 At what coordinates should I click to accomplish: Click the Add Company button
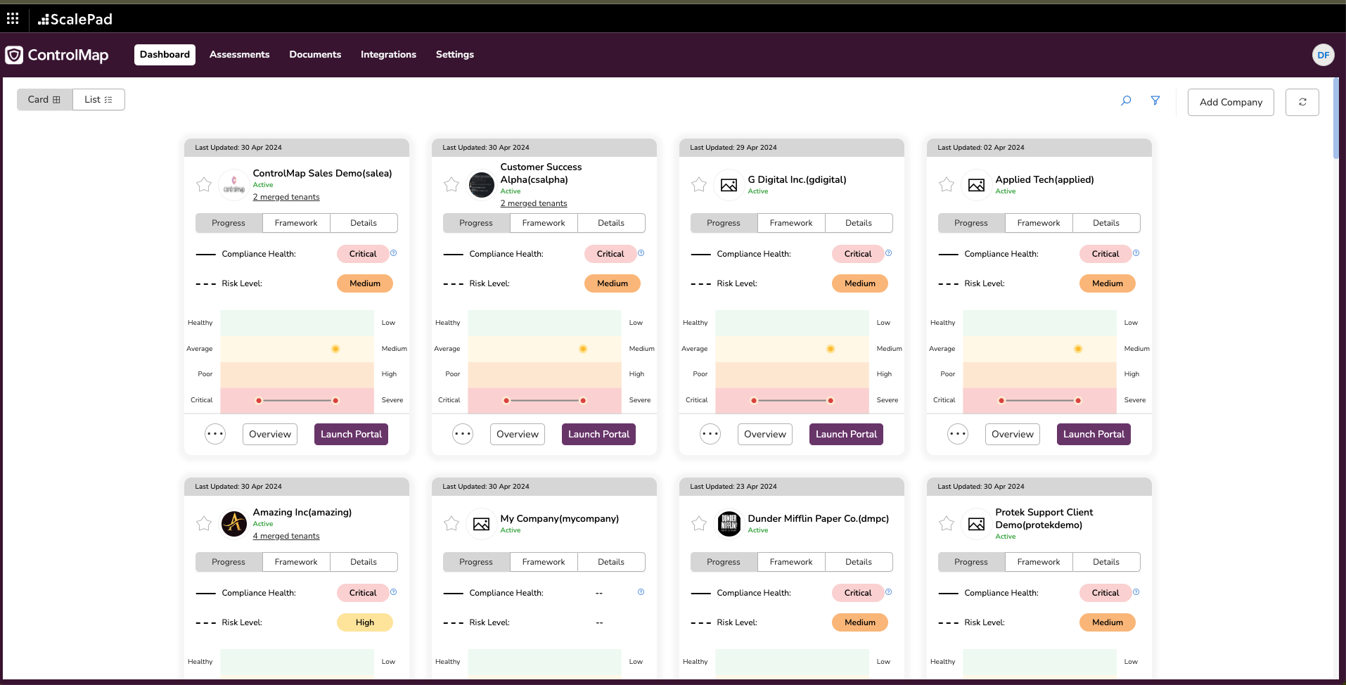coord(1231,102)
